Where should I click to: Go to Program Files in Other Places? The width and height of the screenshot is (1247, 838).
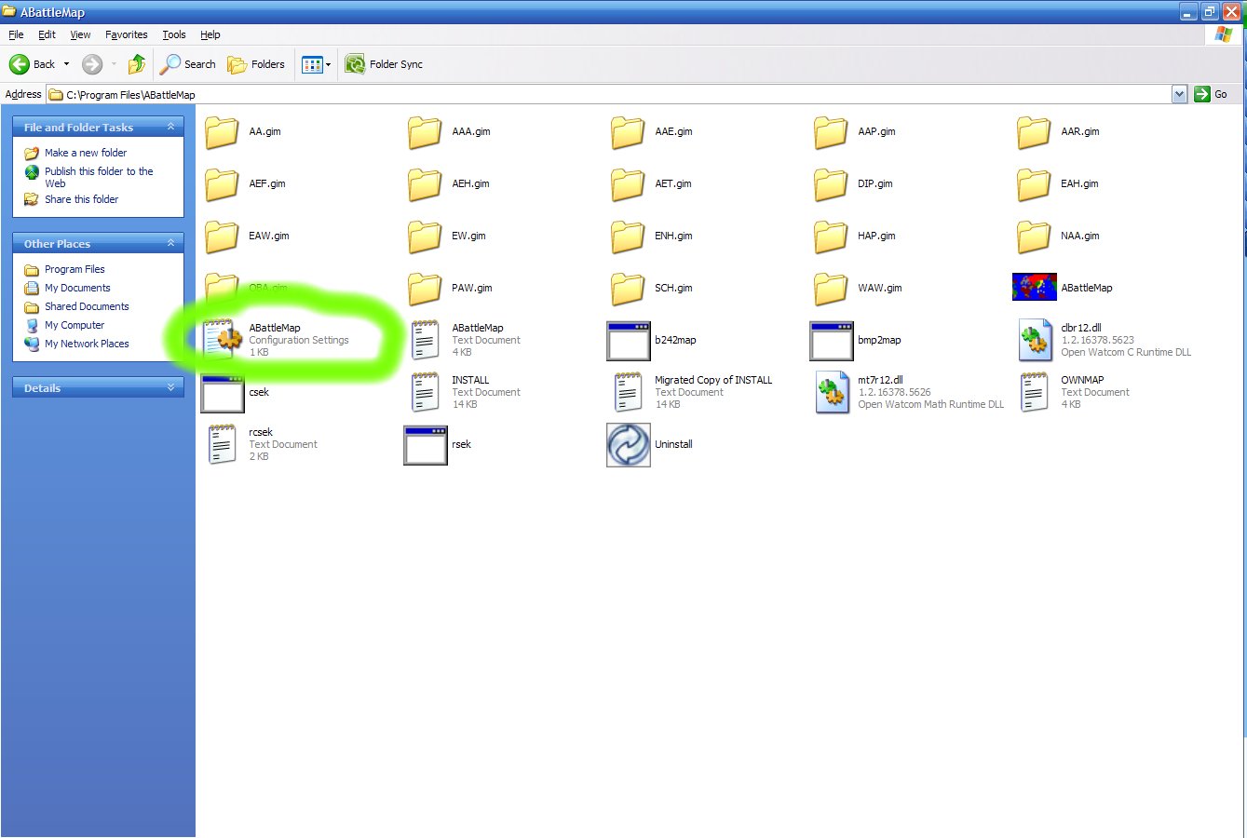click(75, 269)
